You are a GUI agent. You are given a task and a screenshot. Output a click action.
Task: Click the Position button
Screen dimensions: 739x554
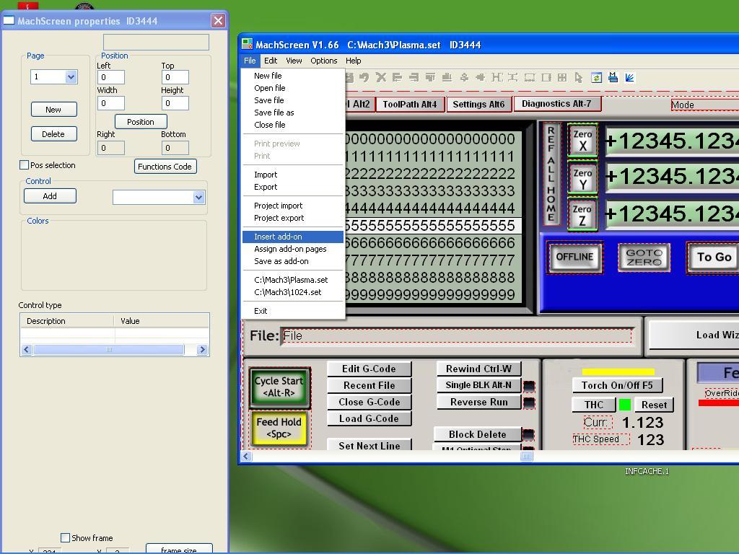(141, 121)
